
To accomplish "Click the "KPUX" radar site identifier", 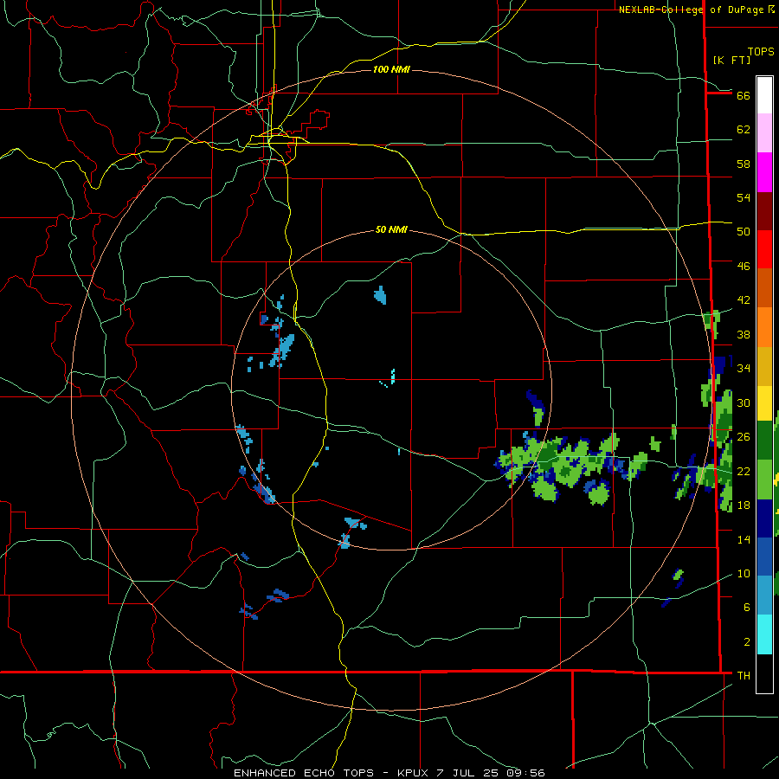I will (x=414, y=773).
